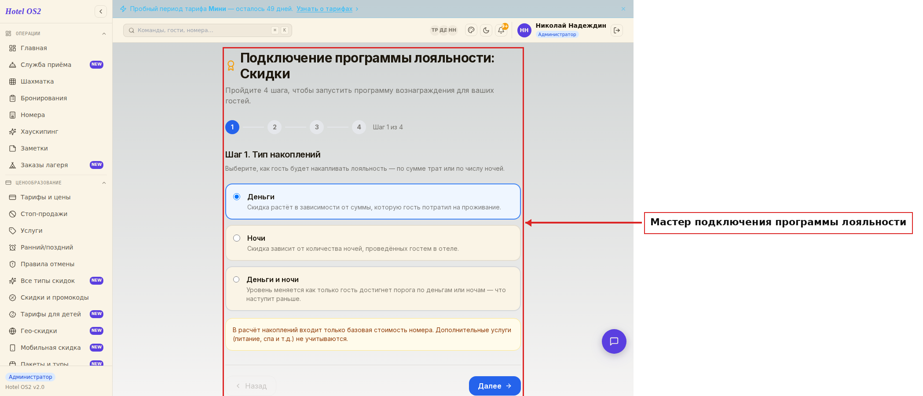Collapse the Операции section
Image resolution: width=923 pixels, height=396 pixels.
(x=104, y=33)
